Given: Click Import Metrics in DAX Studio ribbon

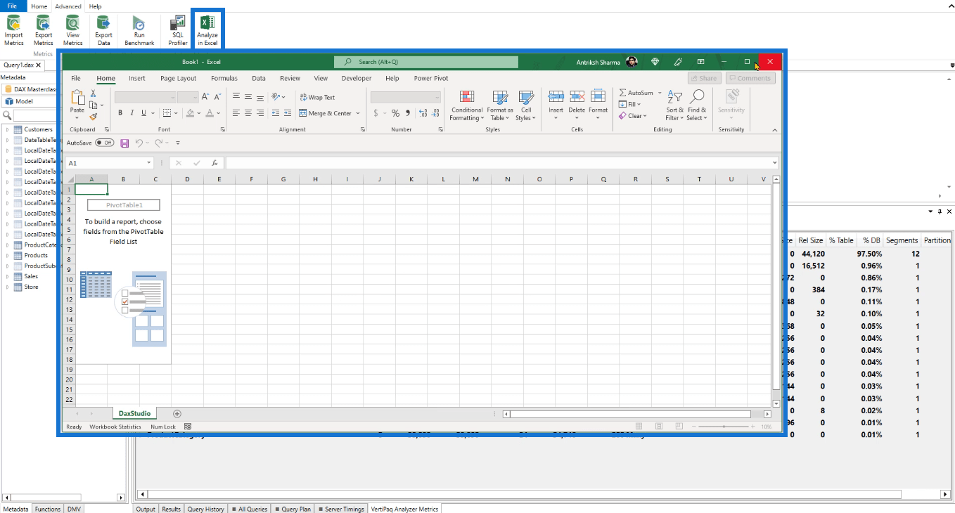Looking at the screenshot, I should pyautogui.click(x=13, y=31).
